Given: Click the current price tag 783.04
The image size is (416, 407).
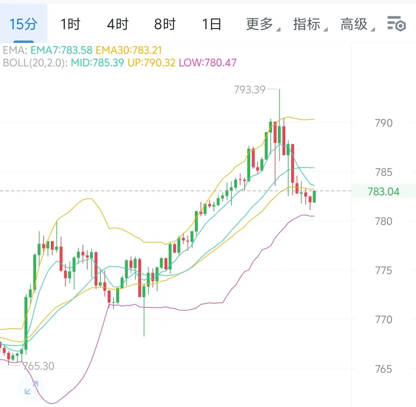Looking at the screenshot, I should pos(384,191).
